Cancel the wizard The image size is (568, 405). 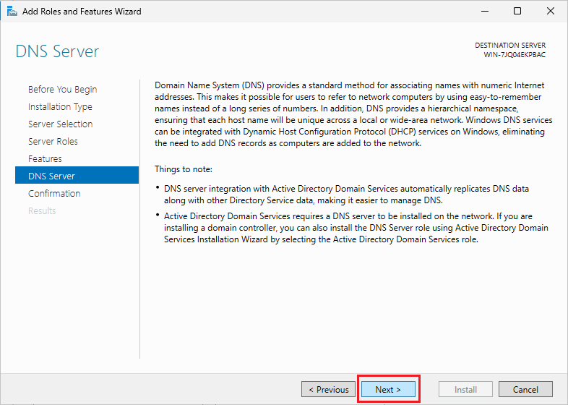coord(525,389)
